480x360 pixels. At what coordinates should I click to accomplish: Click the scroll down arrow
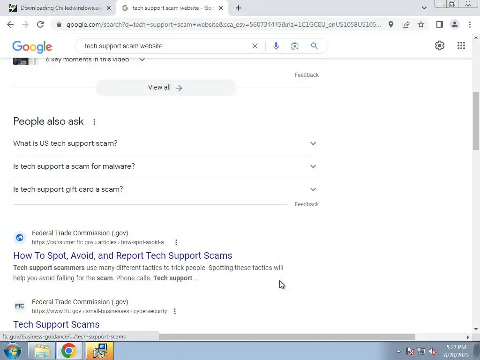click(476, 329)
